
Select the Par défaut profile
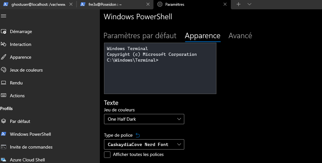[20, 121]
